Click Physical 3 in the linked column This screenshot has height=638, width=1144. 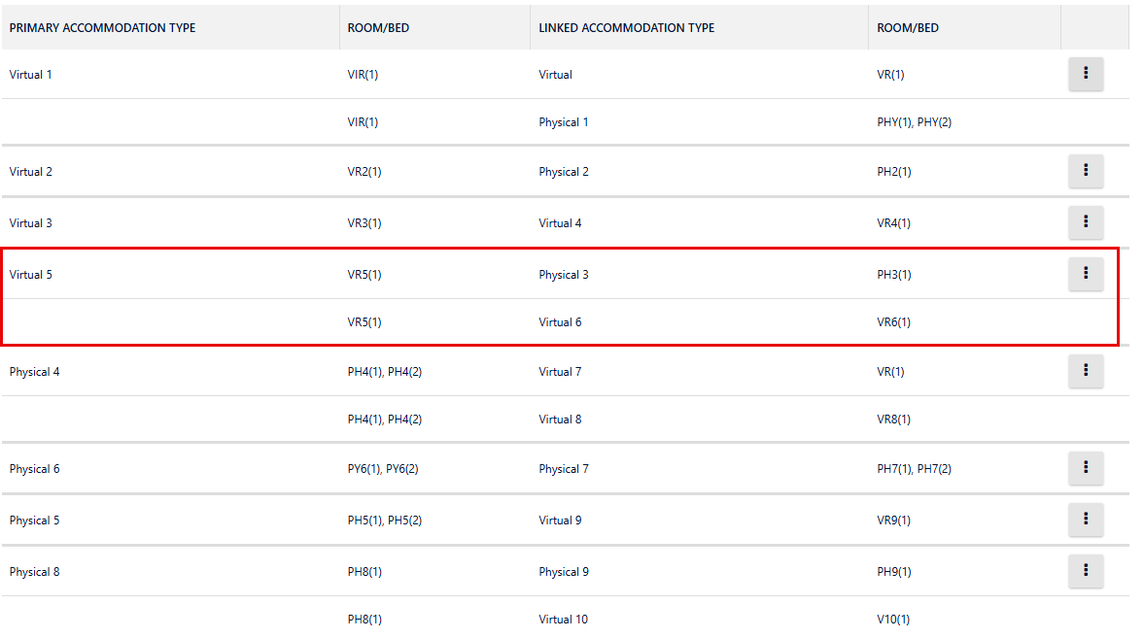click(x=564, y=275)
